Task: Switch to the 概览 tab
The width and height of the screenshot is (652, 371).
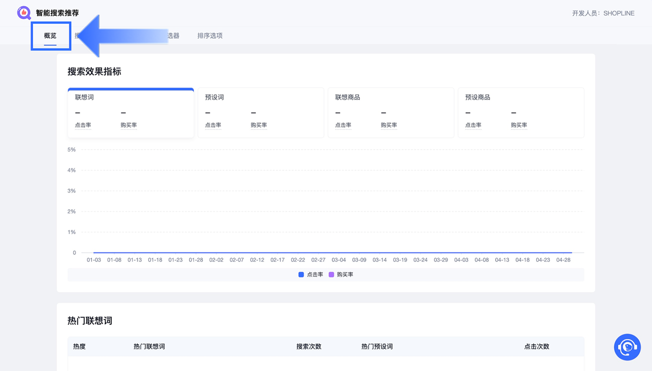Action: coord(50,36)
